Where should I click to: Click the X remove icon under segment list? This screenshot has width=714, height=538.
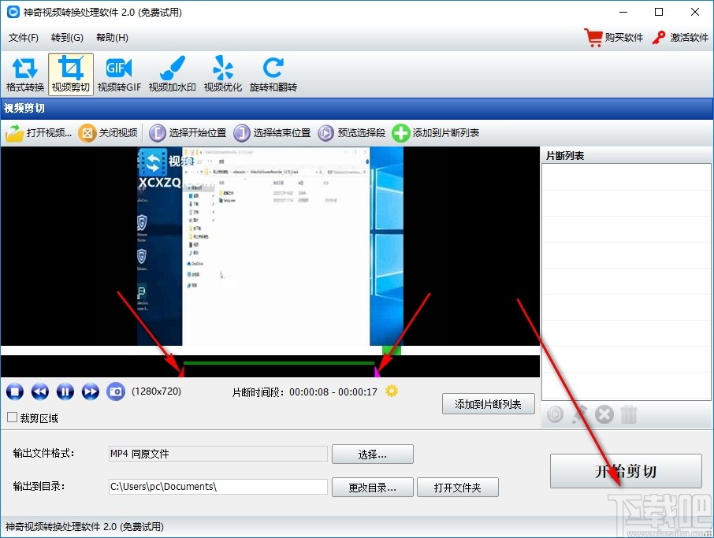tap(604, 414)
